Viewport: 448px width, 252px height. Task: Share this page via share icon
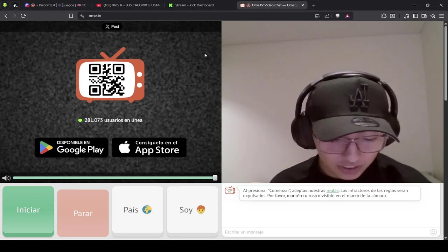tap(327, 16)
